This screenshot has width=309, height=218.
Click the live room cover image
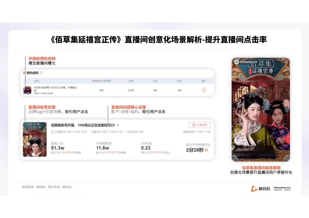click(x=35, y=139)
